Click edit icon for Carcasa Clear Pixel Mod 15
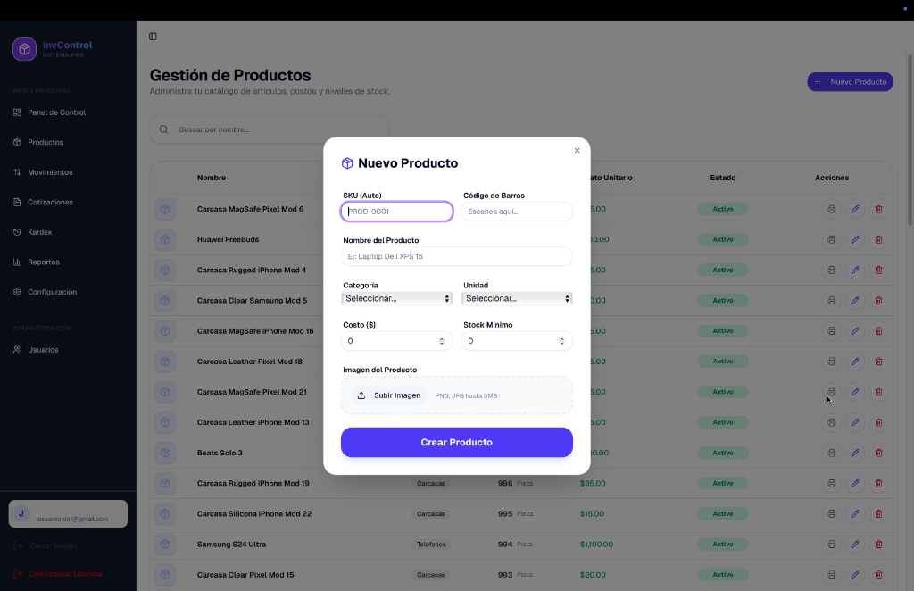The width and height of the screenshot is (914, 591). click(x=854, y=574)
